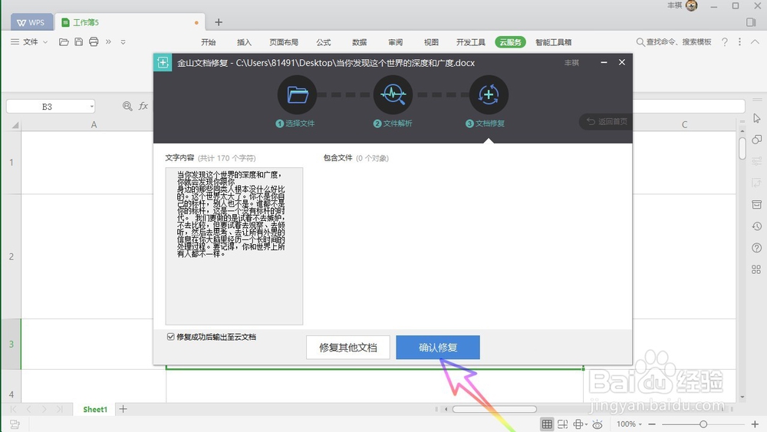Open the 开发工具 ribbon tab
Viewport: 767px width, 432px height.
pos(471,42)
